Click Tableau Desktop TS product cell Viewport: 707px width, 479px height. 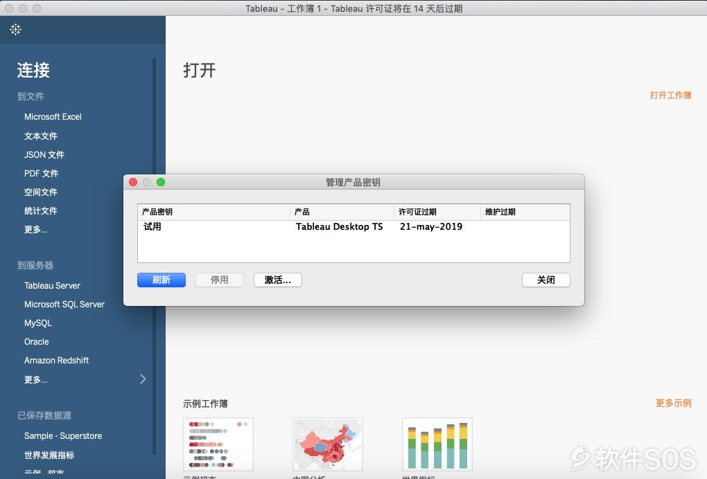(339, 226)
